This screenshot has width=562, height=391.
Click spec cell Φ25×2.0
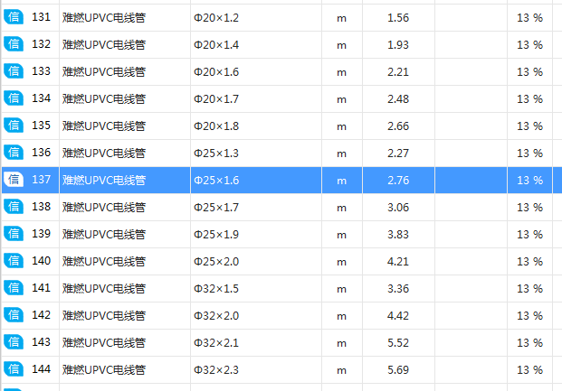click(256, 262)
